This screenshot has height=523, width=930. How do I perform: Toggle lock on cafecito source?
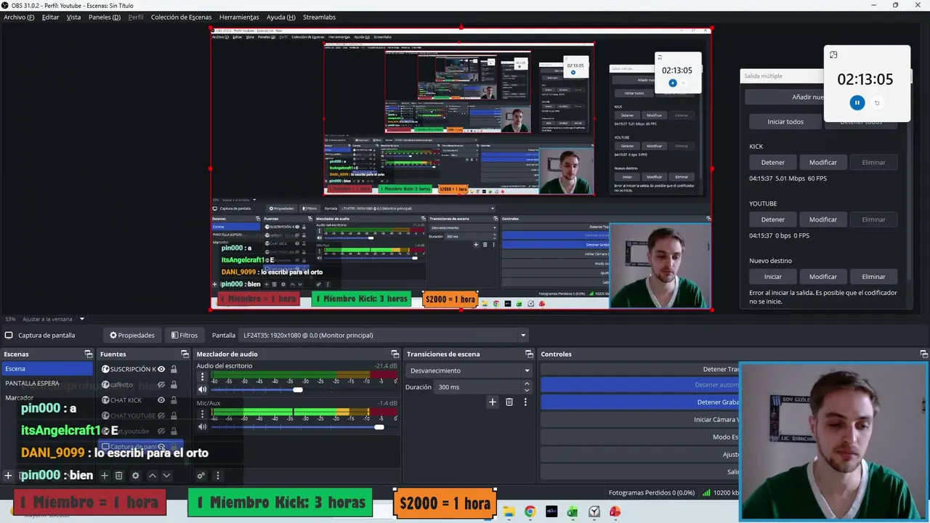(x=174, y=385)
